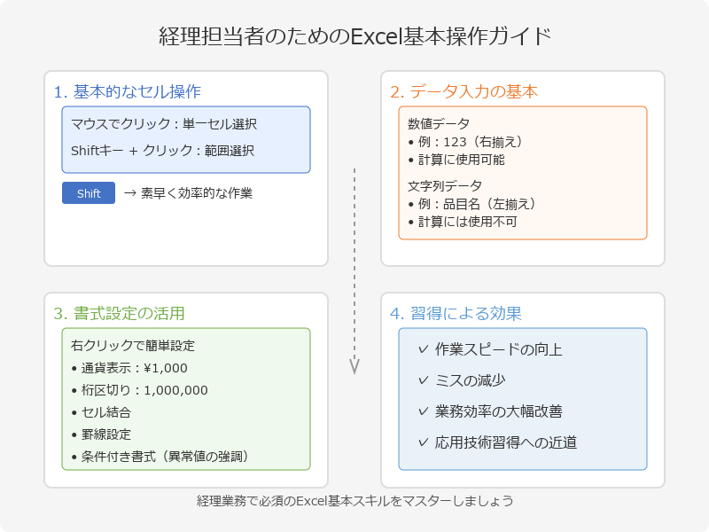
Task: Select heading 4. 習得による効果
Action: 456,314
